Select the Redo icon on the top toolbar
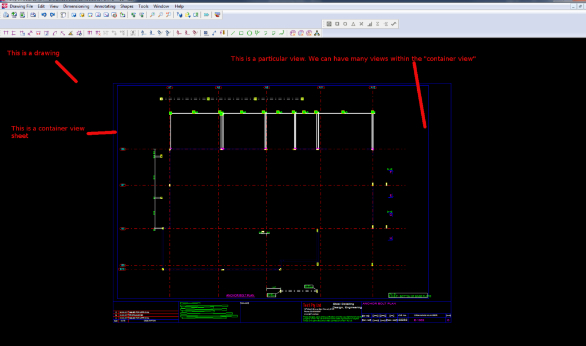This screenshot has height=346, width=586. (52, 15)
